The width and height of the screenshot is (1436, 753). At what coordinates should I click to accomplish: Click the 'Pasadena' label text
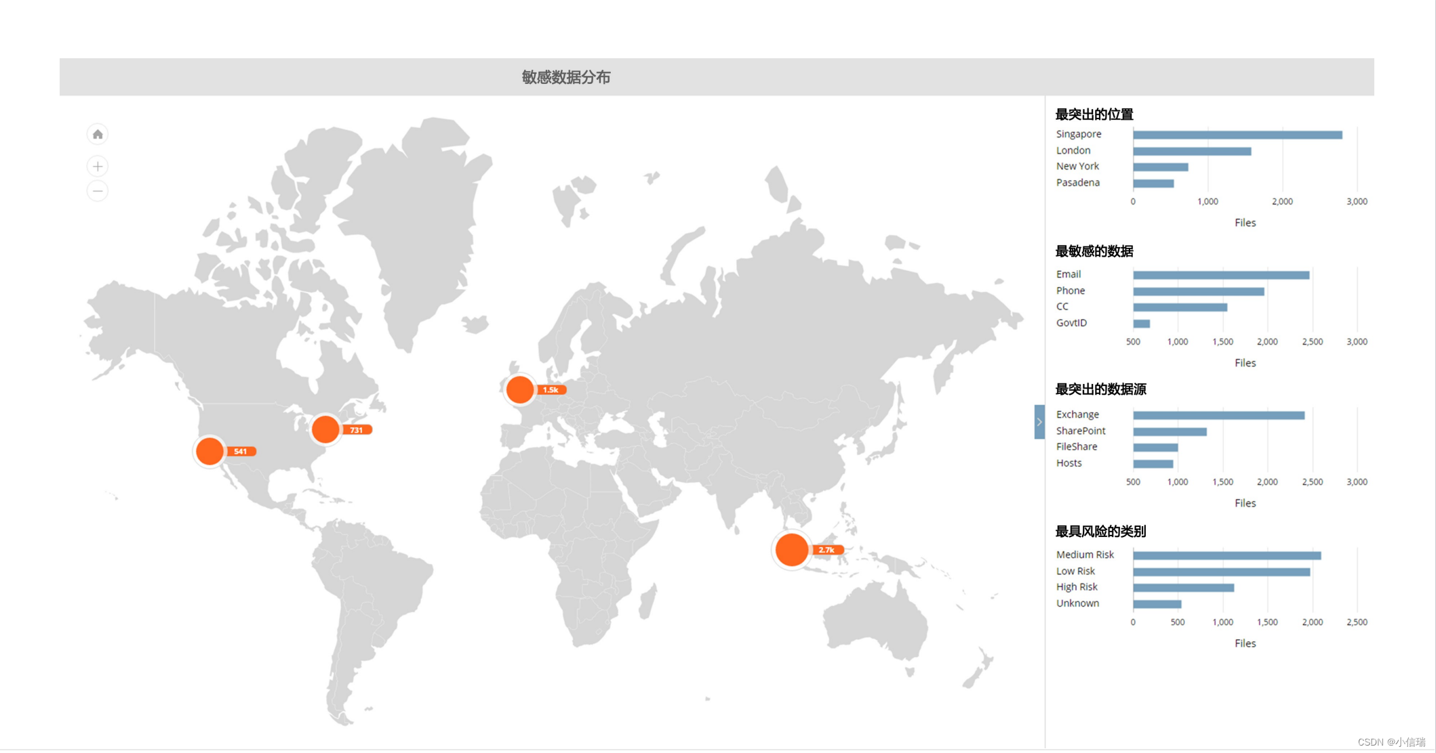pos(1078,182)
